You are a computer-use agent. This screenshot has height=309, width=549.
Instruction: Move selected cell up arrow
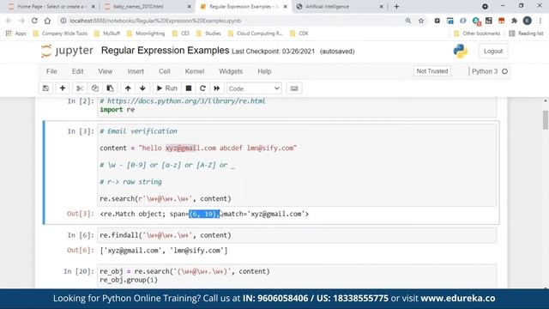(128, 88)
